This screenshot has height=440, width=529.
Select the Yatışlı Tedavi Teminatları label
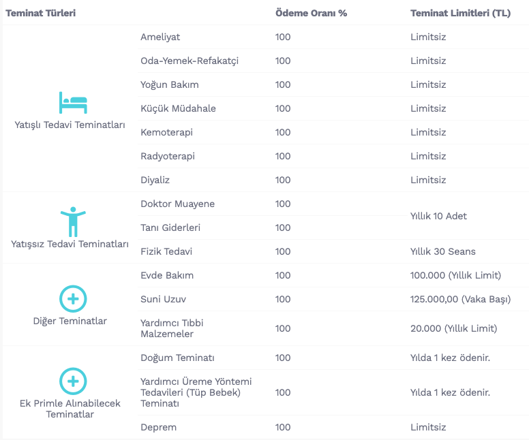[70, 125]
